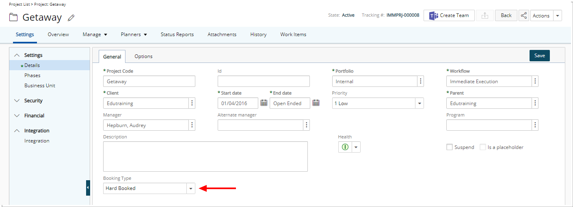Click the green Health status icon
This screenshot has height=207, width=573.
click(345, 147)
